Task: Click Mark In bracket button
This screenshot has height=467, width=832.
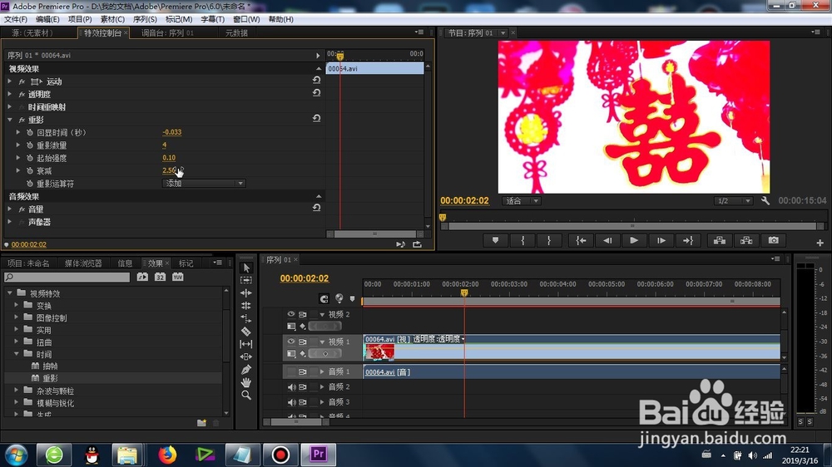Action: (x=522, y=241)
